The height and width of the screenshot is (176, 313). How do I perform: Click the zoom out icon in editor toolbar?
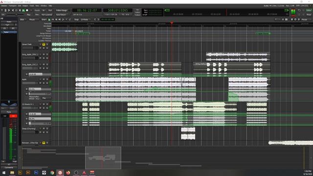[x=292, y=20]
